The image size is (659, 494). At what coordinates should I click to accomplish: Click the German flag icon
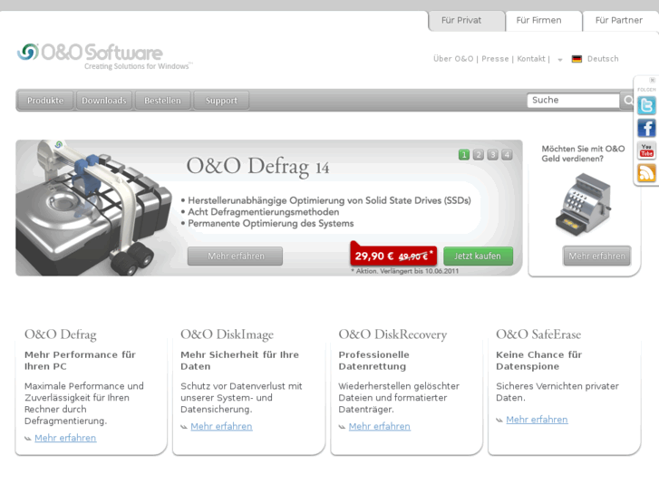[x=577, y=59]
